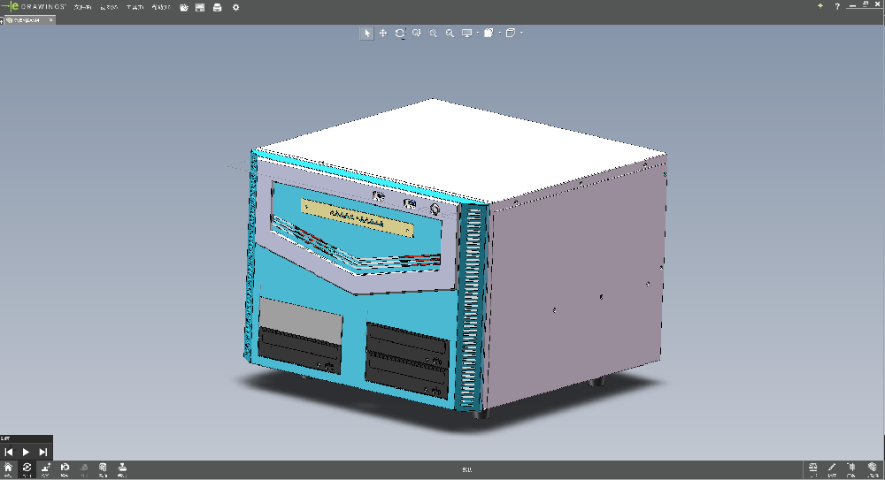
Task: Toggle the Markup pencil tool
Action: (832, 469)
